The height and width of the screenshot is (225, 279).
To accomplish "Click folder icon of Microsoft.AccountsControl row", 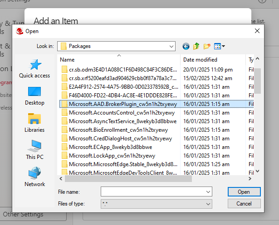I will click(64, 113).
